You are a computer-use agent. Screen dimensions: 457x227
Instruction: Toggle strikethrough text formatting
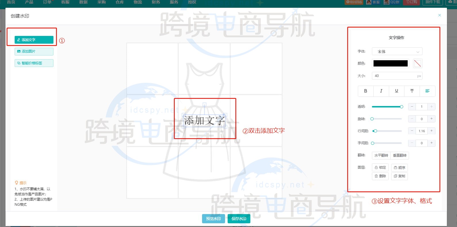coord(412,91)
